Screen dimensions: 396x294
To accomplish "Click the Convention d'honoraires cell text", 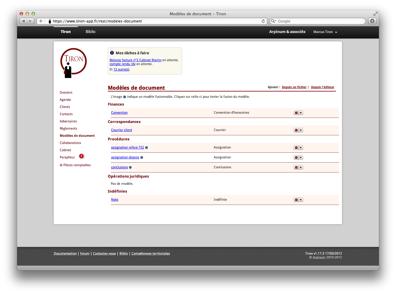I will click(231, 113).
